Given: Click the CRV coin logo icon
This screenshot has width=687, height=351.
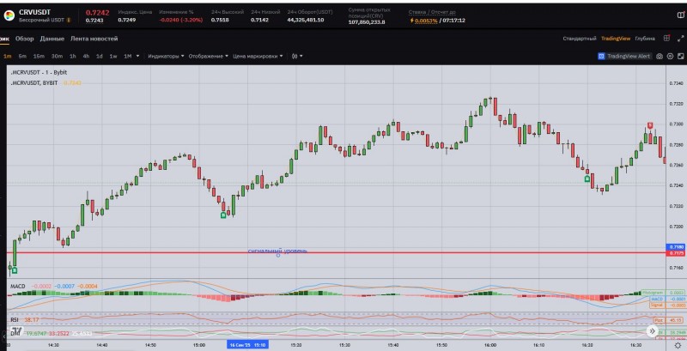Looking at the screenshot, I should [x=9, y=15].
